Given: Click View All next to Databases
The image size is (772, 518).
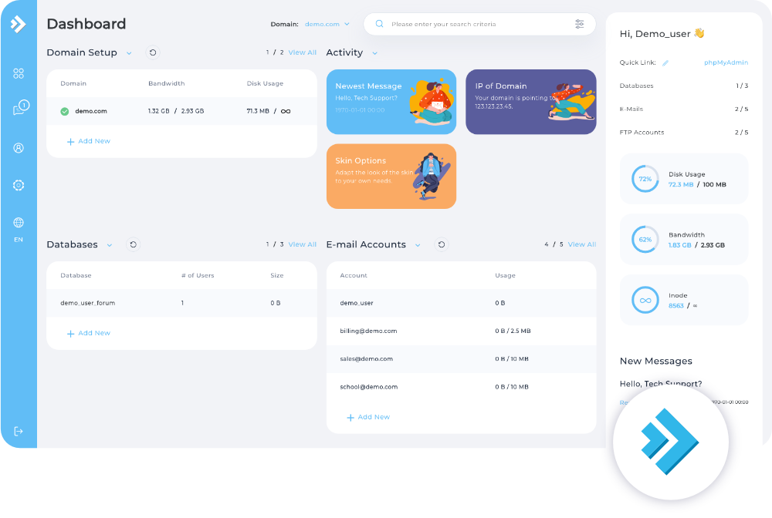Looking at the screenshot, I should click(301, 244).
